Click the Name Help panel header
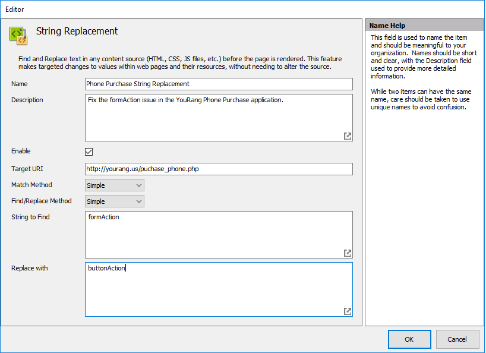 tap(424, 26)
